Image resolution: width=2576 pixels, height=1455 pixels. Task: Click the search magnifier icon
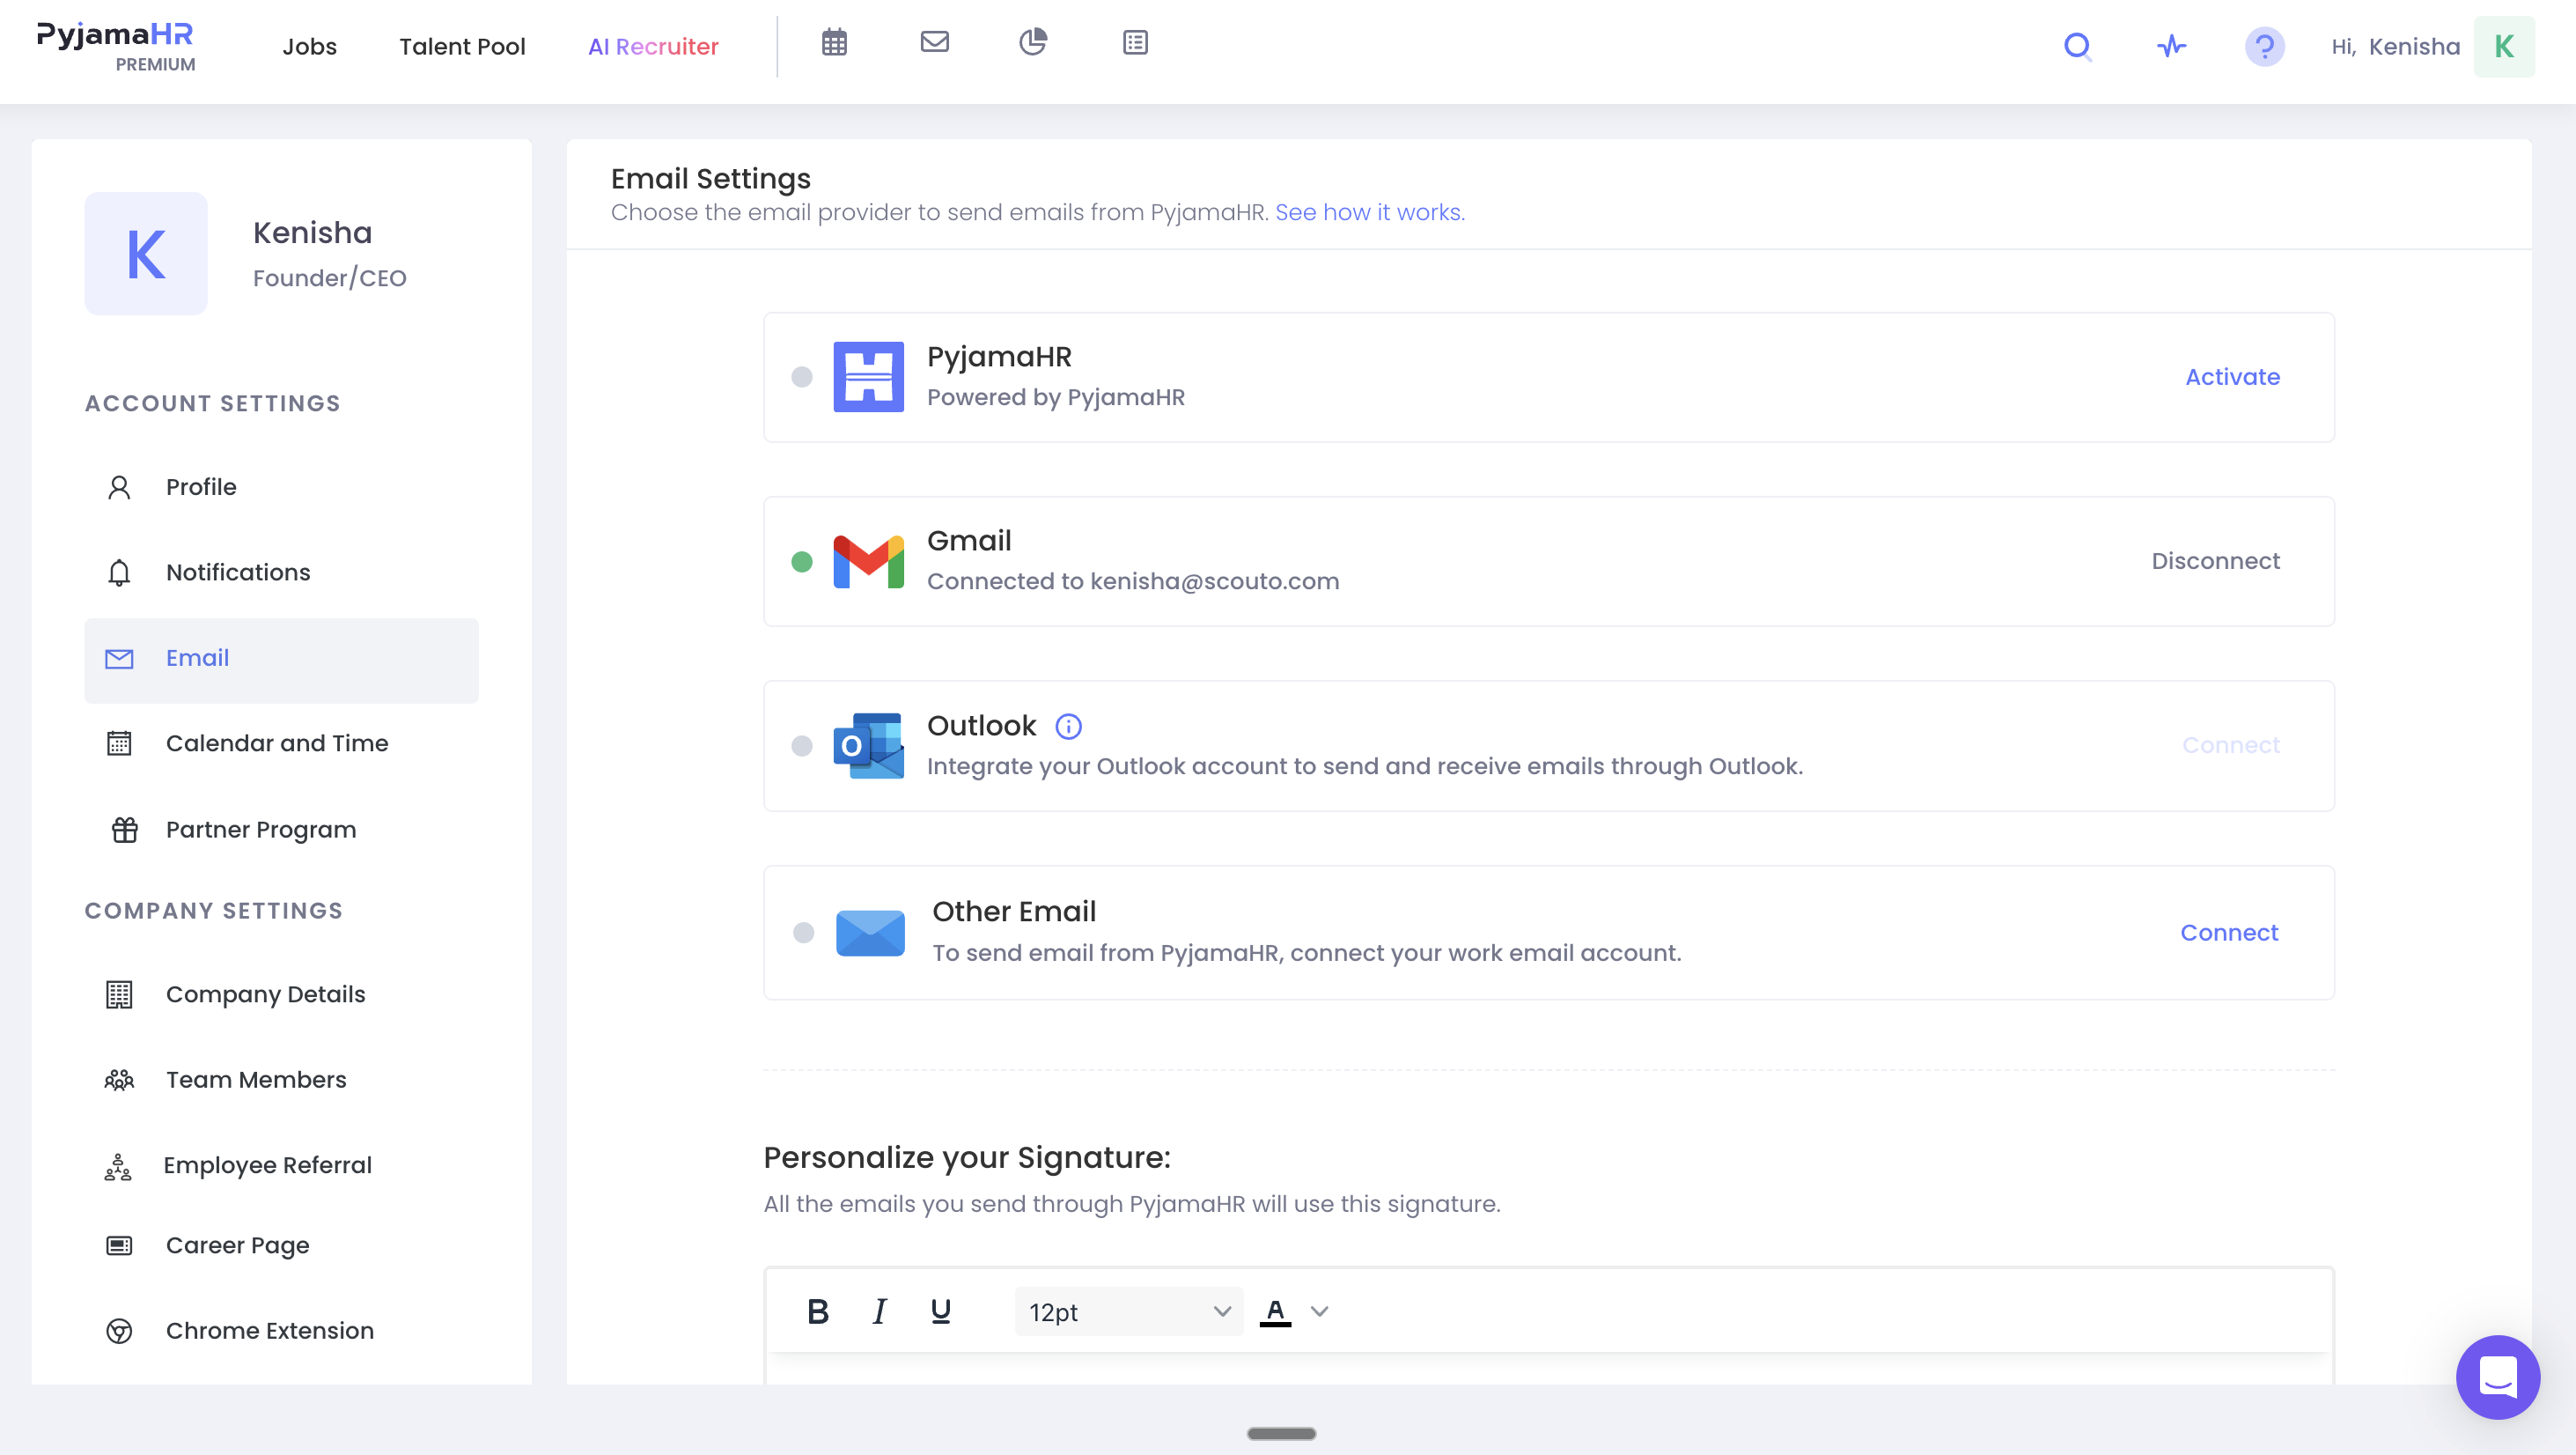(x=2078, y=46)
